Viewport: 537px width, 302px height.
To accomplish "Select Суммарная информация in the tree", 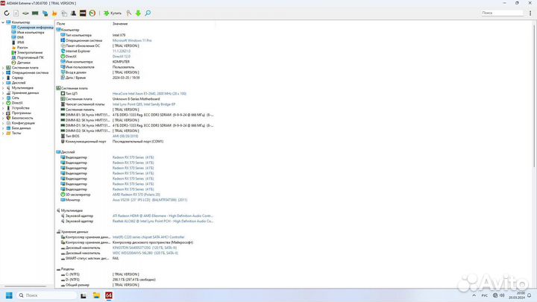I will 32,28.
